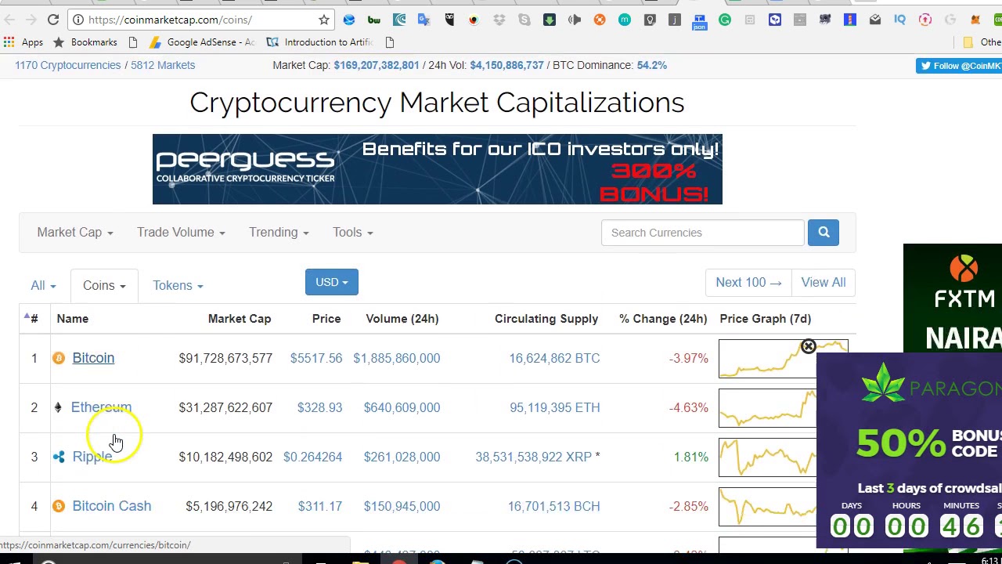This screenshot has height=564, width=1002.
Task: Click the '1170 Cryptocurrencies' link
Action: tap(68, 65)
